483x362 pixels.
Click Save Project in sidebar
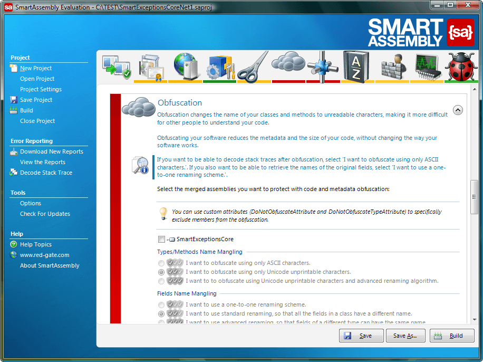point(36,100)
